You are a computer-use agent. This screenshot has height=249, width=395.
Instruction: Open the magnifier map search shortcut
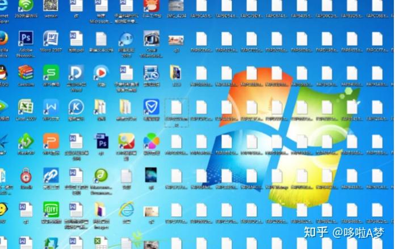tap(126, 141)
